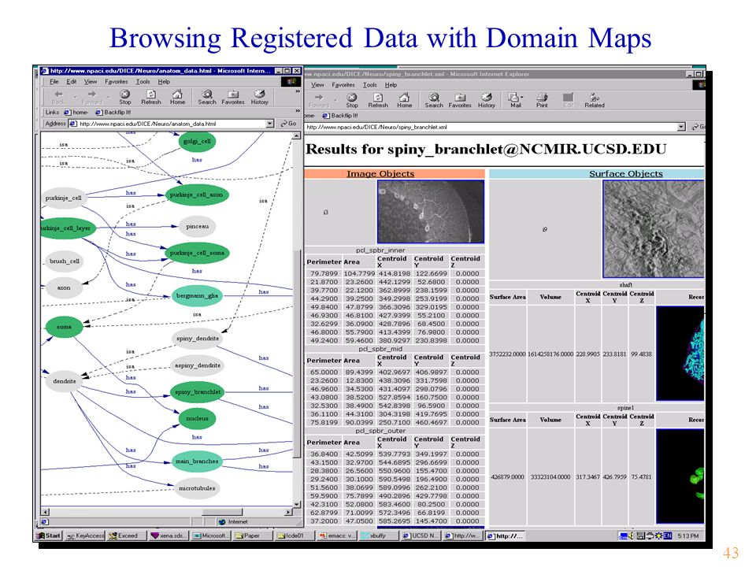Select the golgi_cell node
756x567 pixels.
point(197,141)
